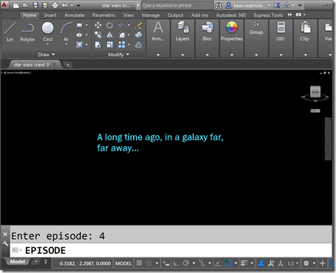Toggle object snap tracking in status bar
This screenshot has height=273, width=336.
[x=218, y=263]
